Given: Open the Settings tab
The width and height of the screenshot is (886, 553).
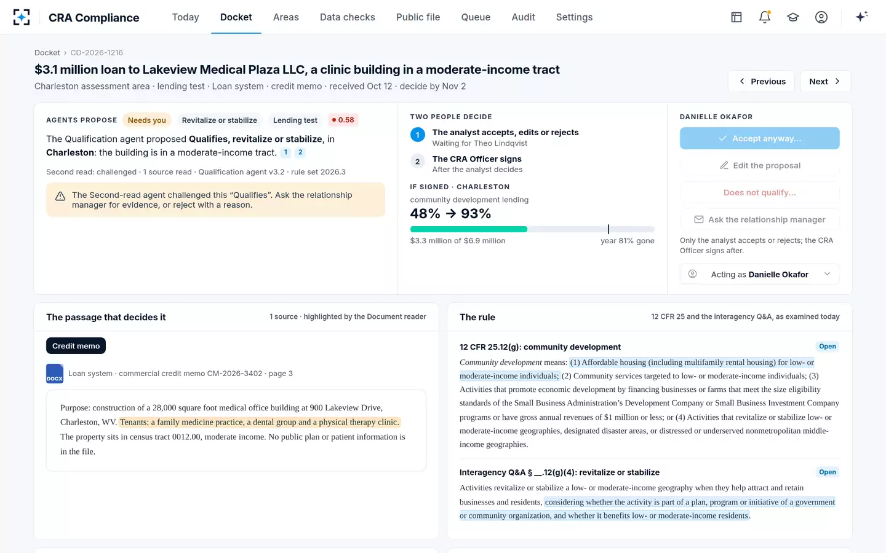Looking at the screenshot, I should pyautogui.click(x=574, y=17).
